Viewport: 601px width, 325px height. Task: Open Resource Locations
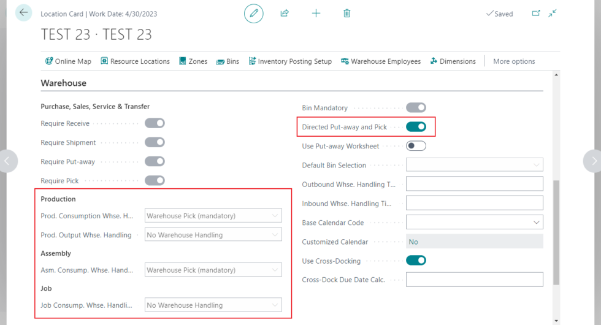click(x=135, y=61)
